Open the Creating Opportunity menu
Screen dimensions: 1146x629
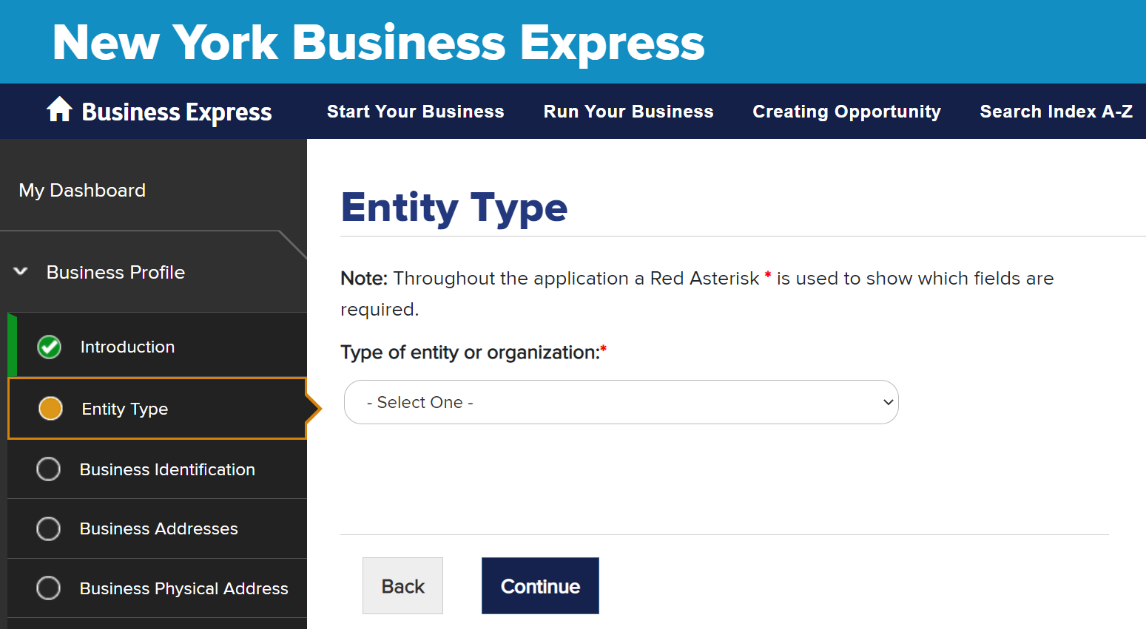click(x=847, y=112)
